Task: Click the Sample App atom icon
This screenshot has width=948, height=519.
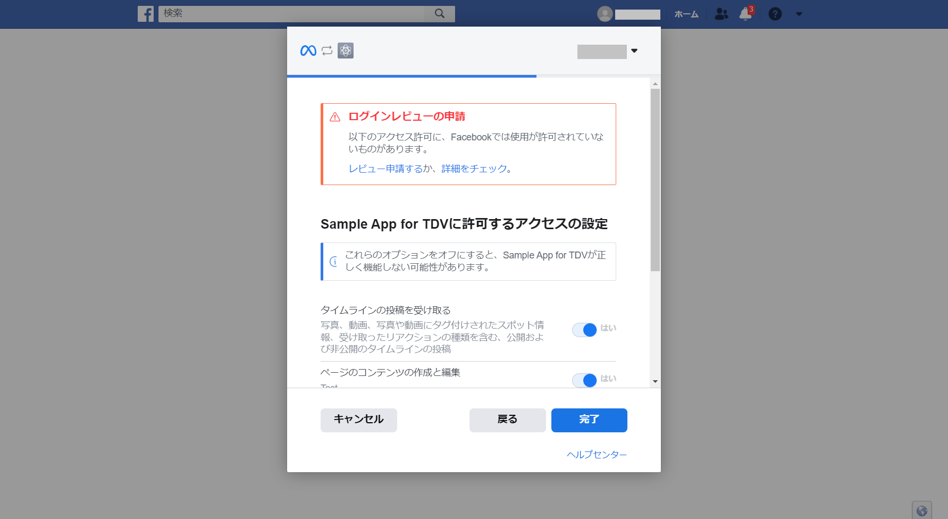Action: point(346,51)
